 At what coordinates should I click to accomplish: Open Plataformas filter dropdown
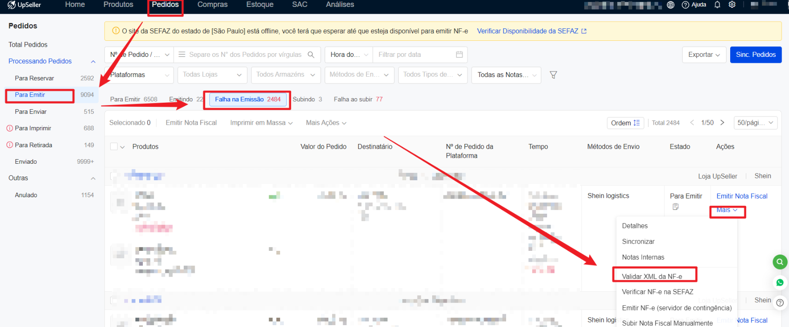point(139,75)
